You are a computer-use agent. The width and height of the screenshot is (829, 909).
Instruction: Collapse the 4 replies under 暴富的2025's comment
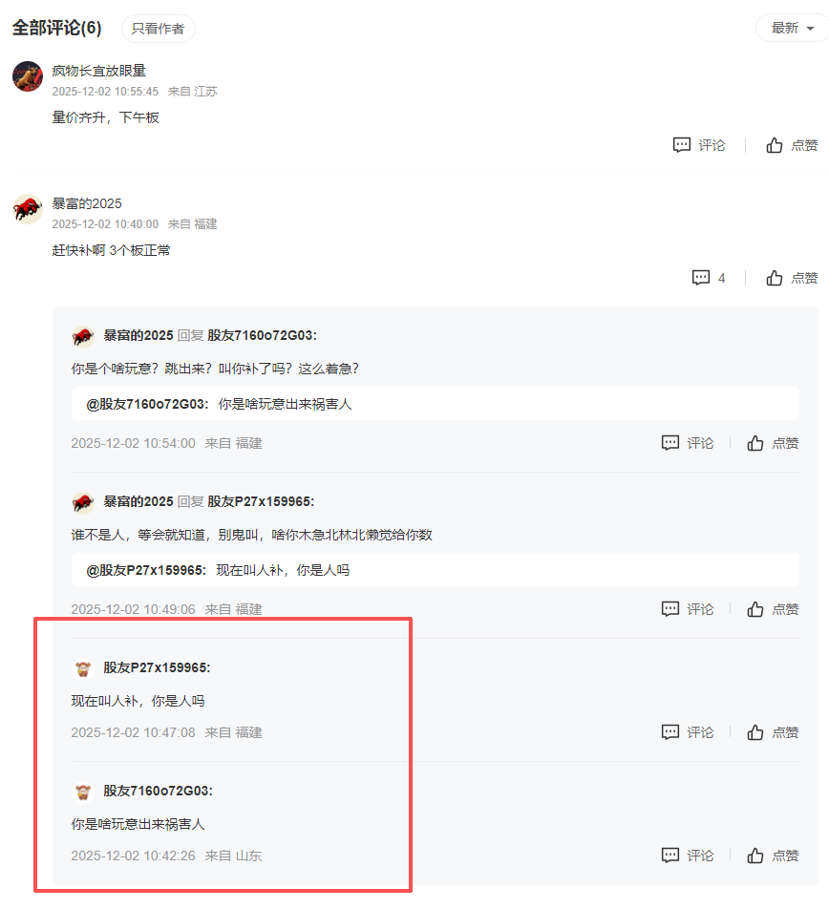(x=709, y=278)
